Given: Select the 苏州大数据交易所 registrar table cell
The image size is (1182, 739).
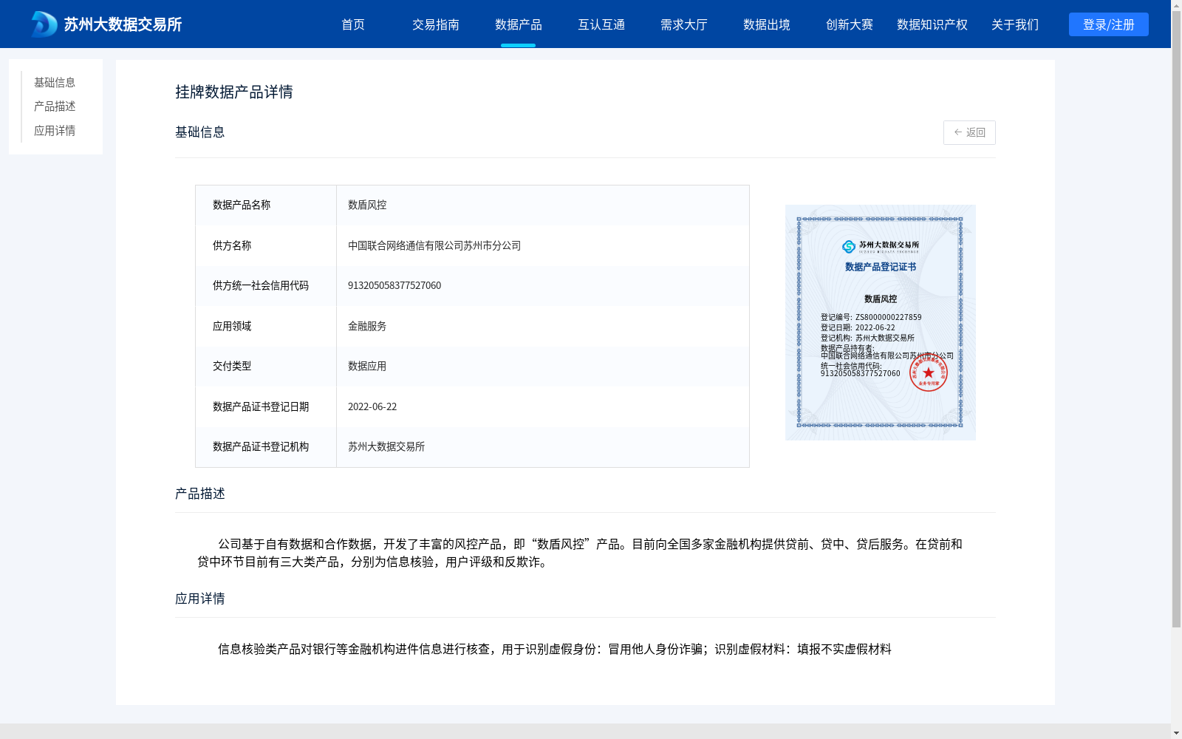Looking at the screenshot, I should click(543, 446).
